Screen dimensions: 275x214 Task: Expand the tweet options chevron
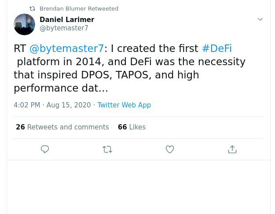click(260, 19)
